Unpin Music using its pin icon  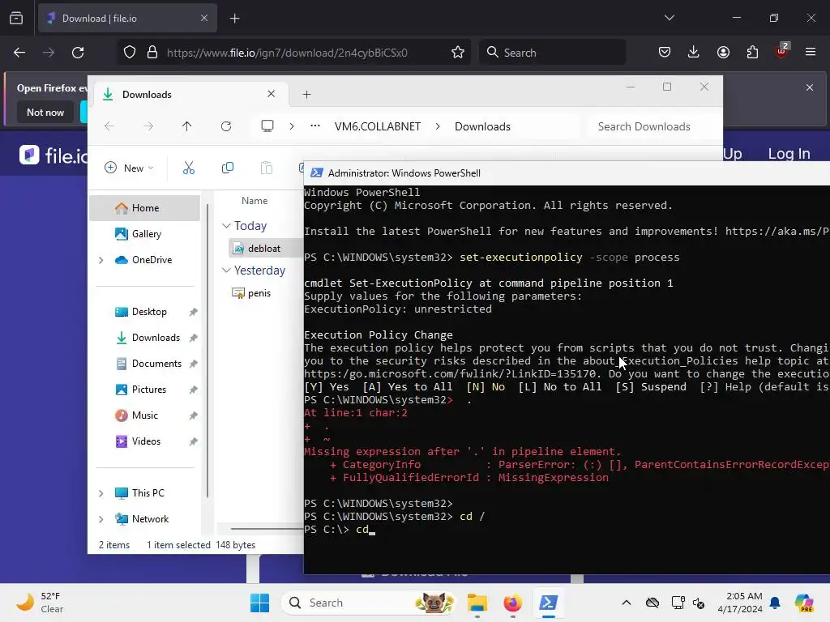(193, 415)
